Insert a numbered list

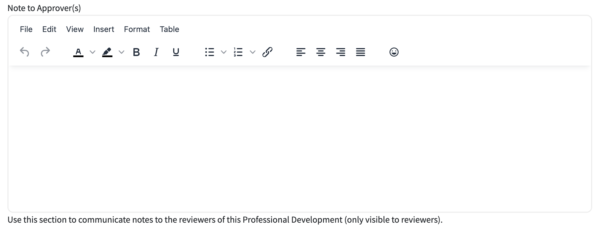pos(238,52)
